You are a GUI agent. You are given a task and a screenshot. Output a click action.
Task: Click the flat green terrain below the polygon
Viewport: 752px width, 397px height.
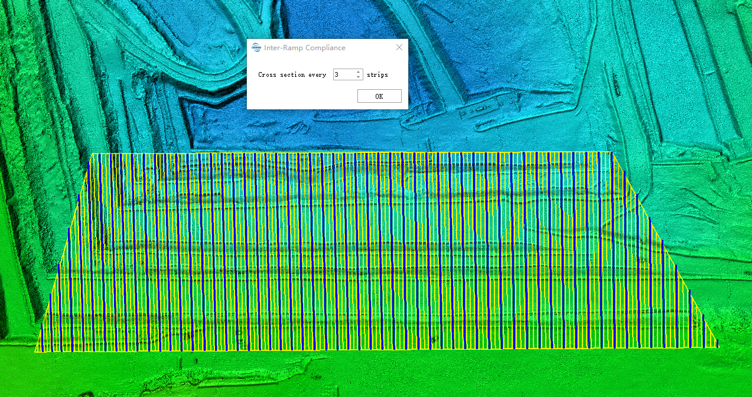click(x=378, y=372)
